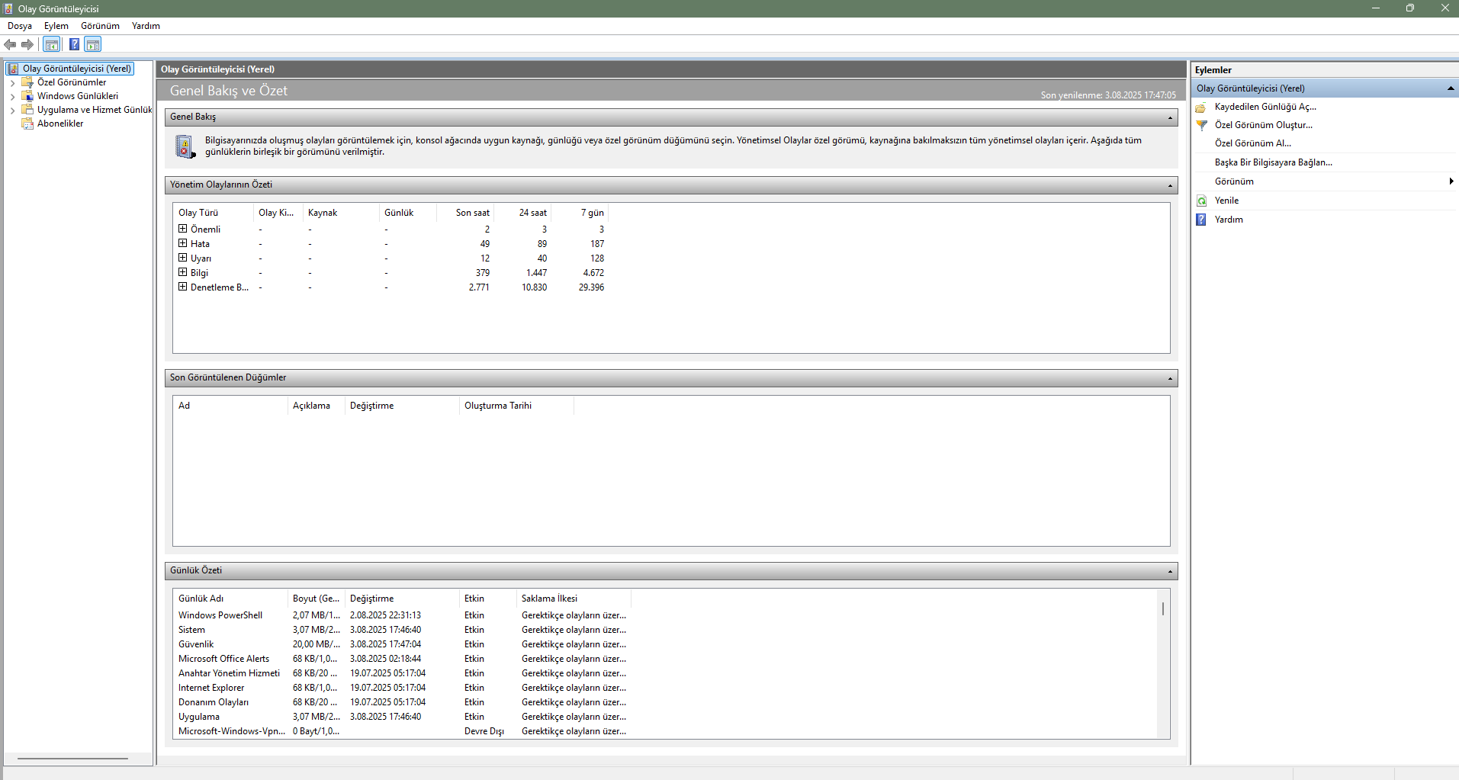Image resolution: width=1459 pixels, height=780 pixels.
Task: Click the Günlük Özeti vertical scrollbar thumb
Action: pos(1163,608)
